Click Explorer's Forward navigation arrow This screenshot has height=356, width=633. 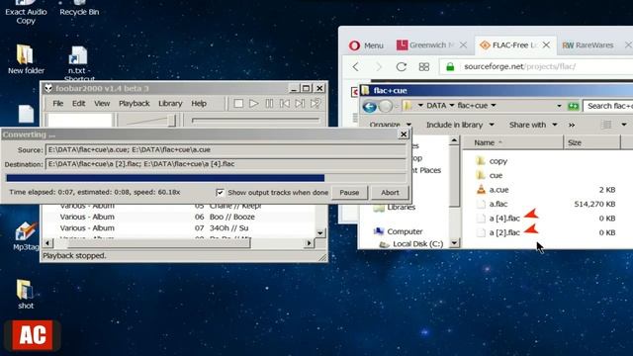coord(386,106)
